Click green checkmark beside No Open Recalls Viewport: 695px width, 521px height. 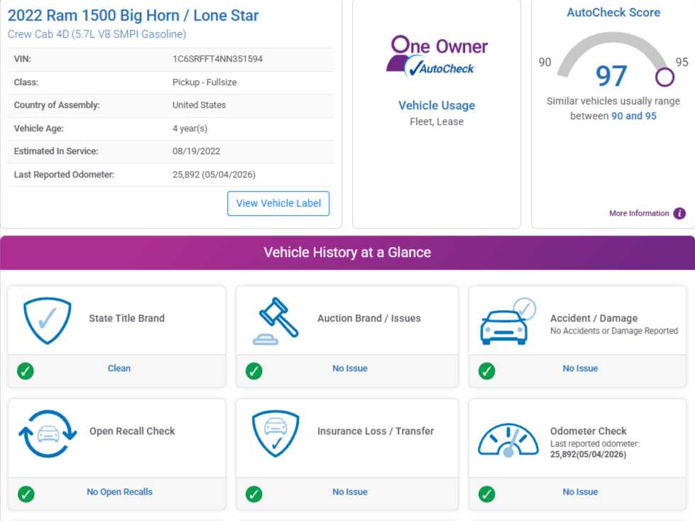coord(26,494)
